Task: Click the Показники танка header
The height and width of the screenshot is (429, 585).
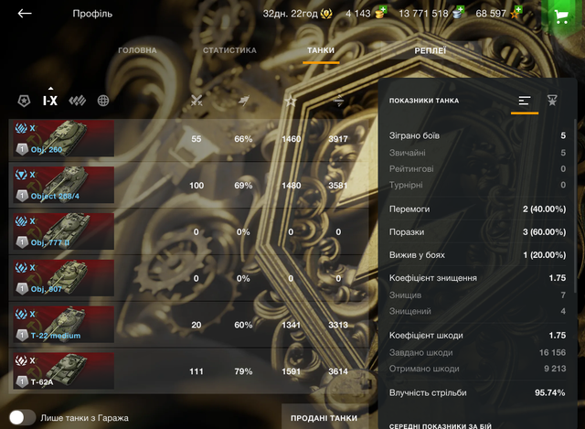Action: [x=424, y=101]
